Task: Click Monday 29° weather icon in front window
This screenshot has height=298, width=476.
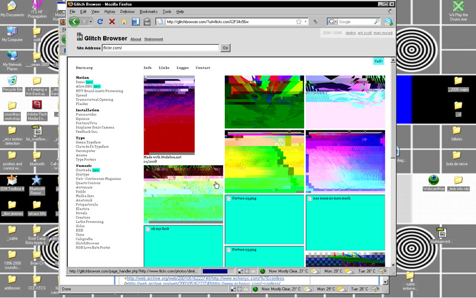Action: click(349, 271)
